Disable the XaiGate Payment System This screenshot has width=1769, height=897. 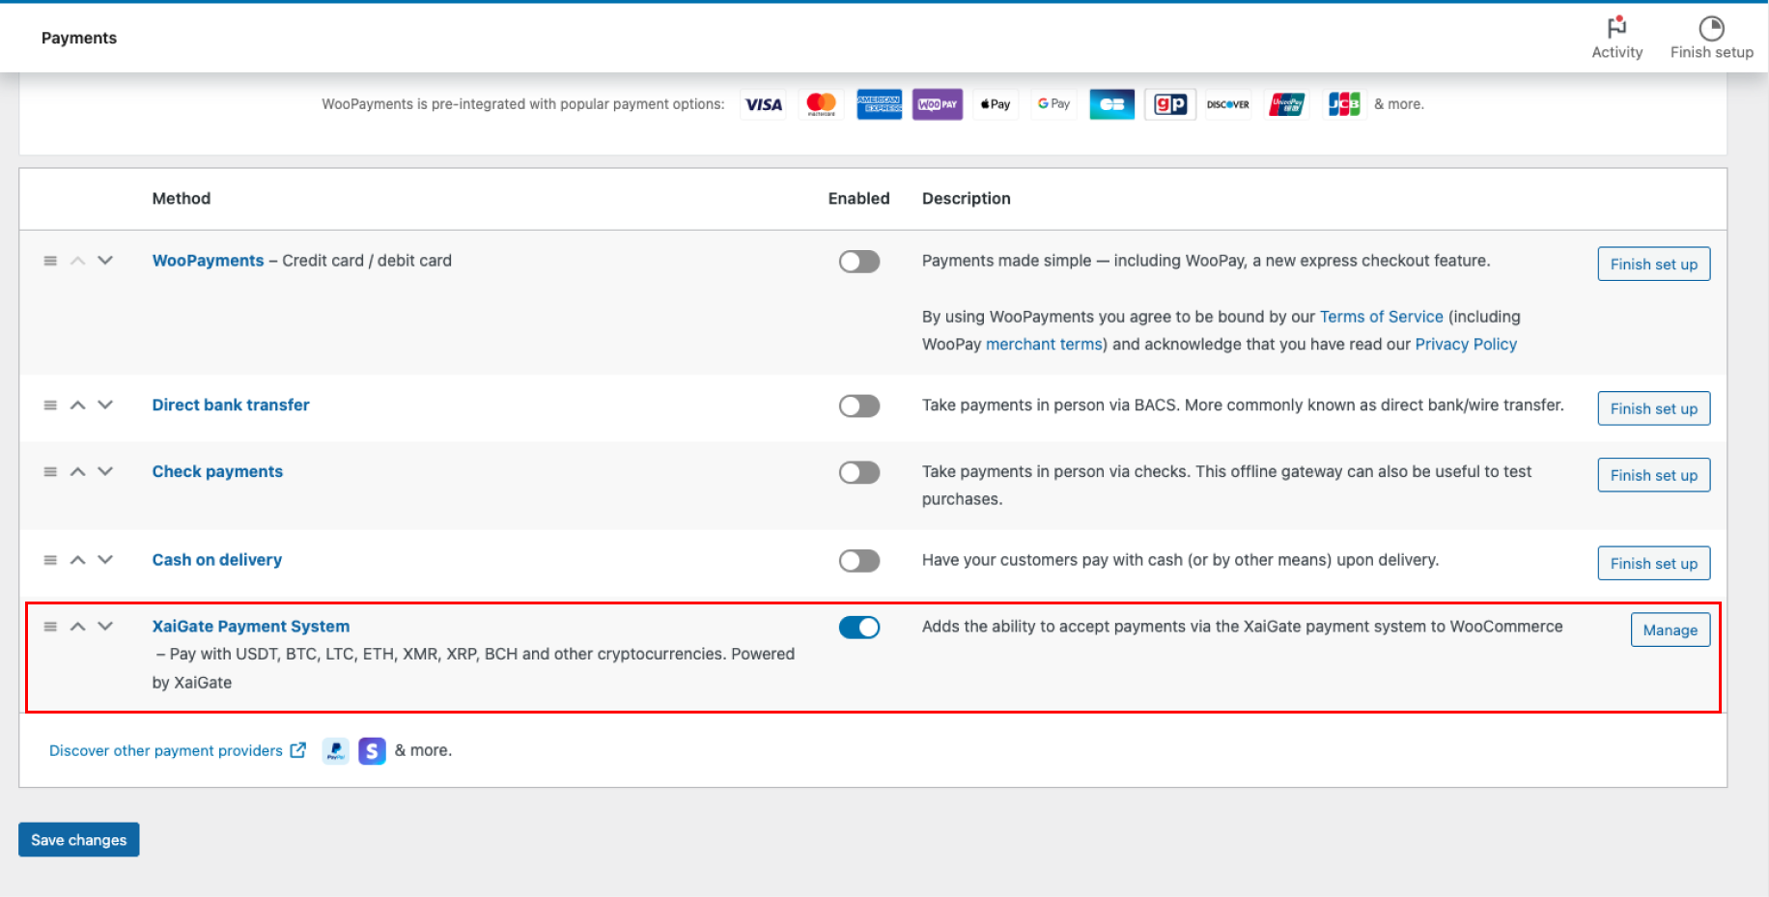pos(858,627)
